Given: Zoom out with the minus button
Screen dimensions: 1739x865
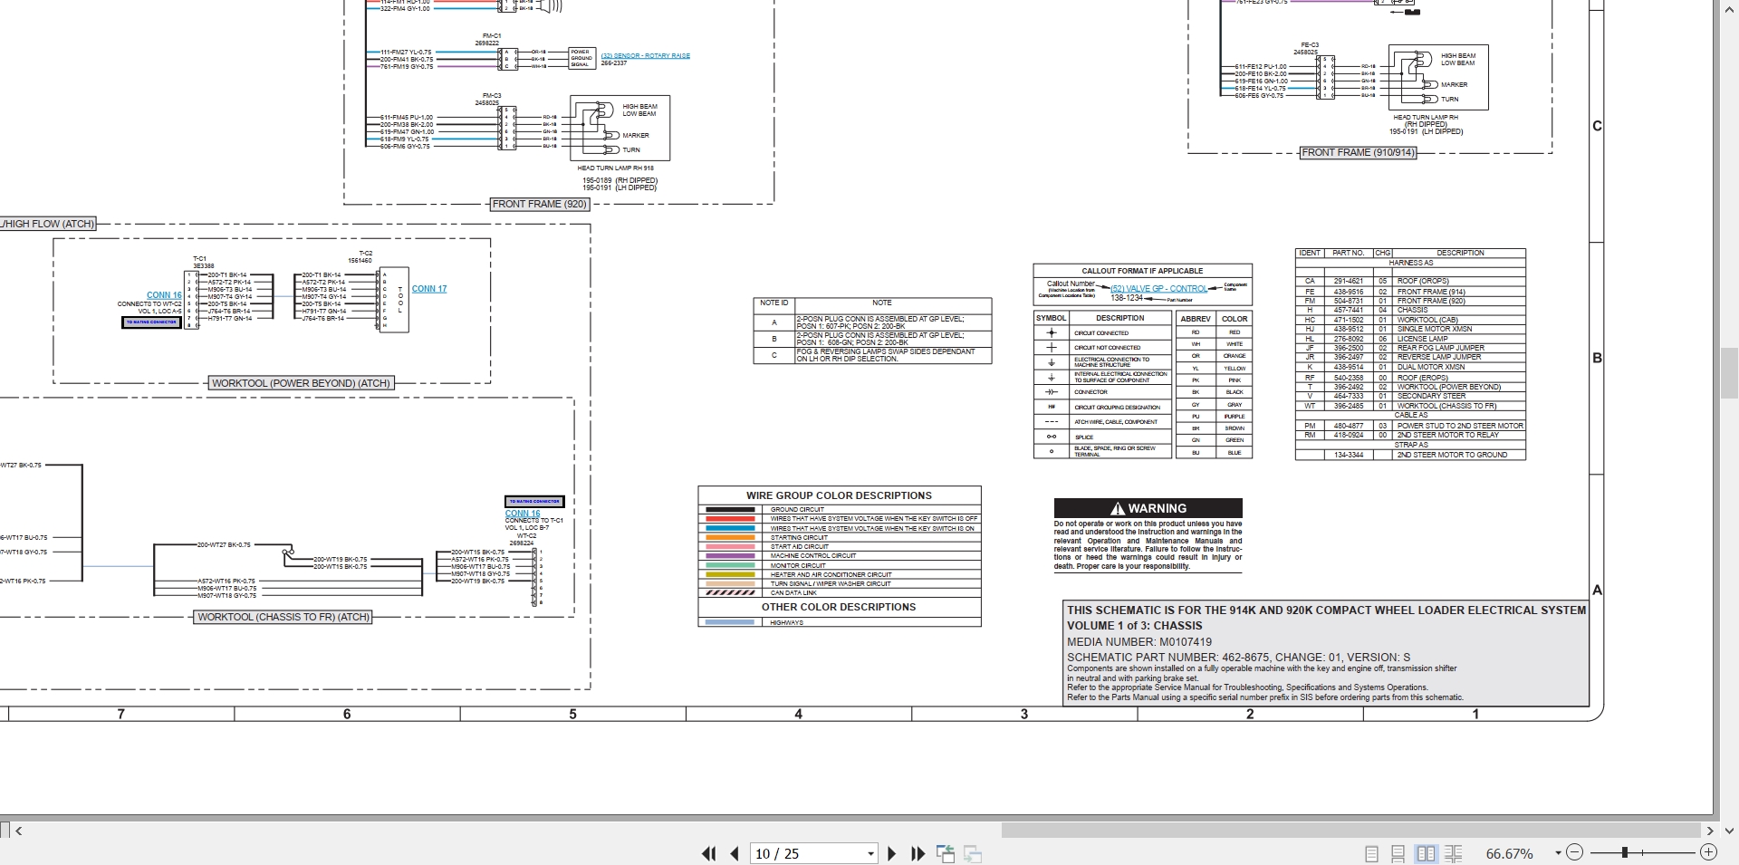Looking at the screenshot, I should [1574, 852].
